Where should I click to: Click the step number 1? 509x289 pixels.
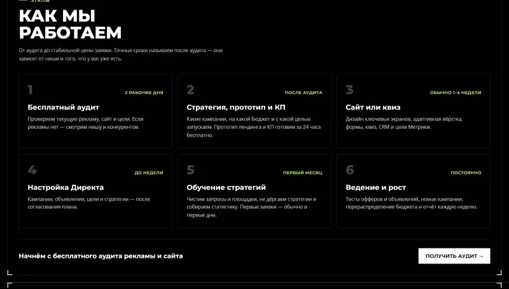point(30,90)
